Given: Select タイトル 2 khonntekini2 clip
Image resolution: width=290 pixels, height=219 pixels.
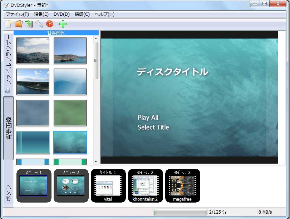Looking at the screenshot, I should pos(145,185).
